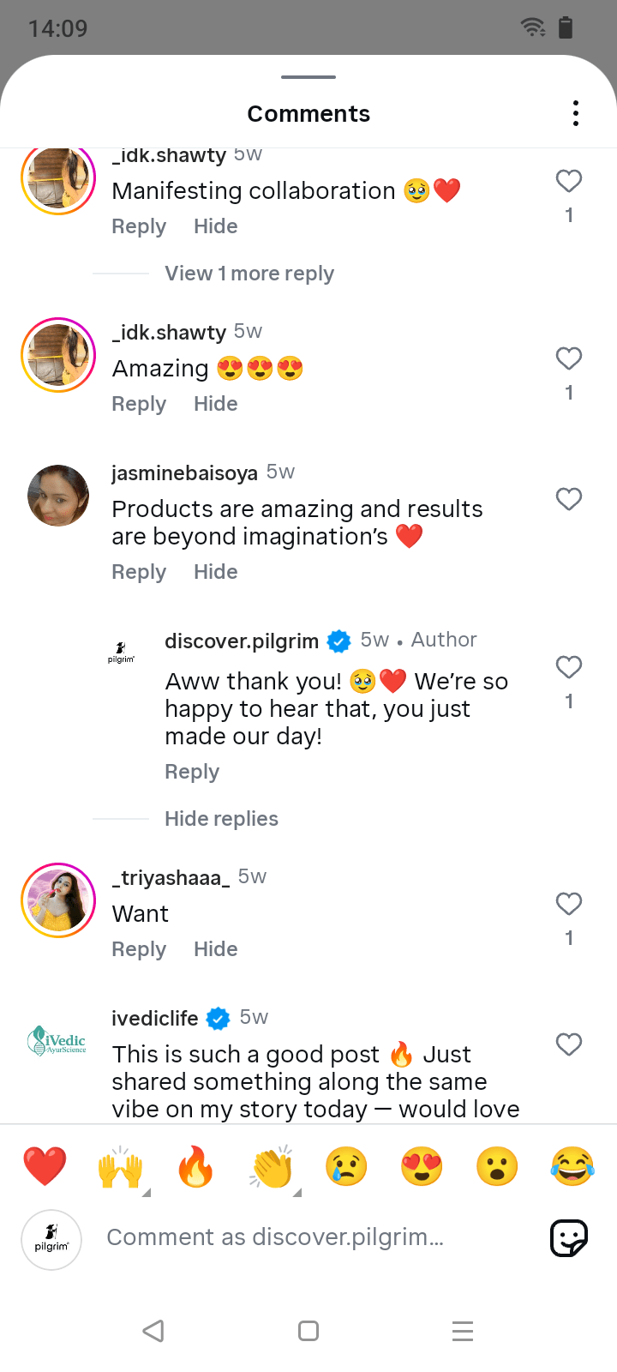Tap the raised hands reaction emoji
617x1372 pixels.
coord(120,1167)
